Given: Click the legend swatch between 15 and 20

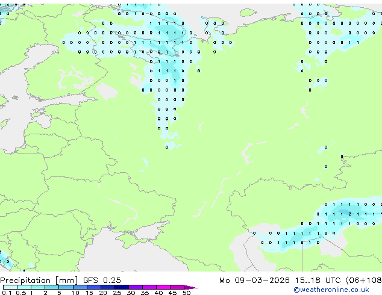Looking at the screenshot, I should coord(94,287).
